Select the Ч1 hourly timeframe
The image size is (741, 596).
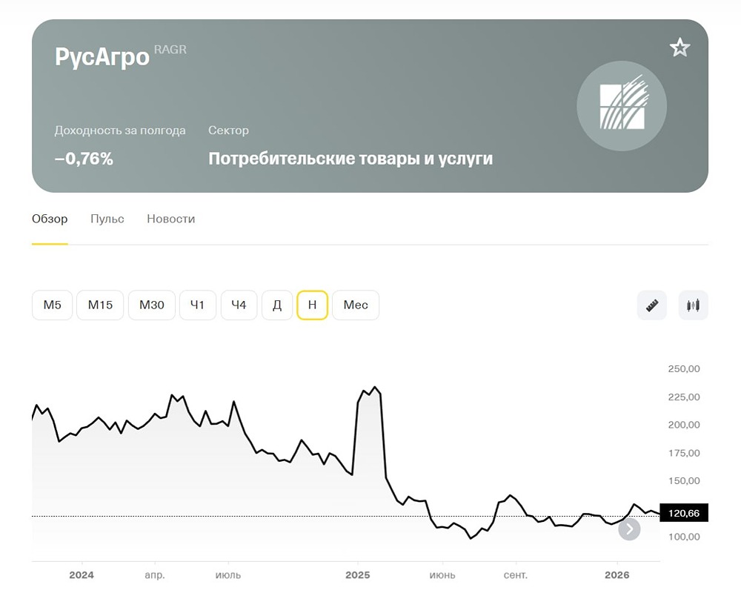click(197, 305)
